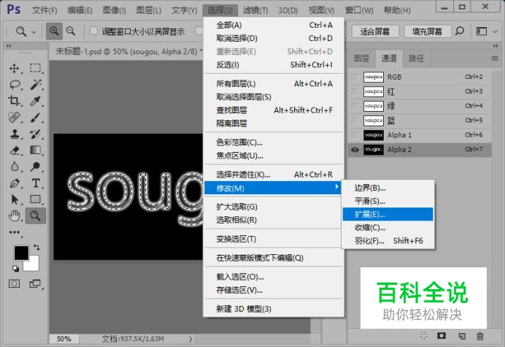Enable resize windows to fit checkbox

pyautogui.click(x=93, y=31)
